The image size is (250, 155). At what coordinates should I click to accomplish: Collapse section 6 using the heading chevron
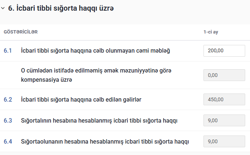(x=3, y=8)
